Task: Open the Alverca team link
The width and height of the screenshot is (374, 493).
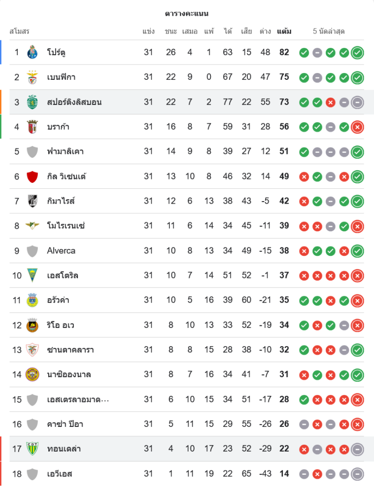Action: click(x=61, y=250)
